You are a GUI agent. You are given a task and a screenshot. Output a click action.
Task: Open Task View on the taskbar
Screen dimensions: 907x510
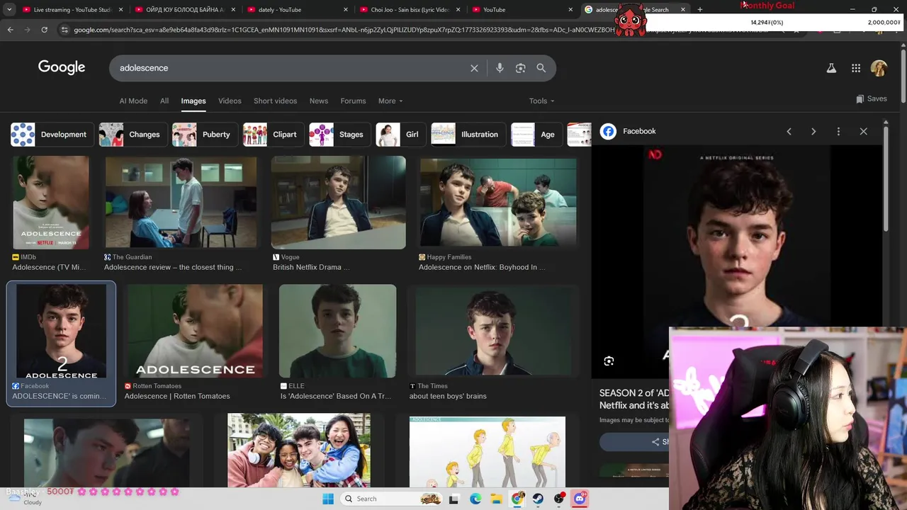click(x=453, y=499)
